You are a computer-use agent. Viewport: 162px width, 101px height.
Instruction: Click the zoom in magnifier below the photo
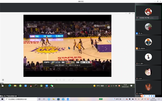56,80
